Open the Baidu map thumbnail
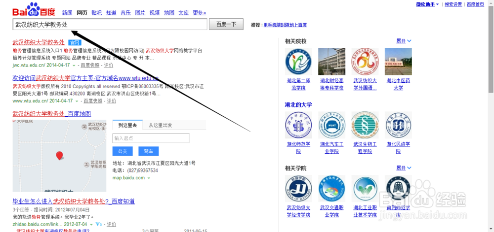494x232 pixels. tap(60, 156)
